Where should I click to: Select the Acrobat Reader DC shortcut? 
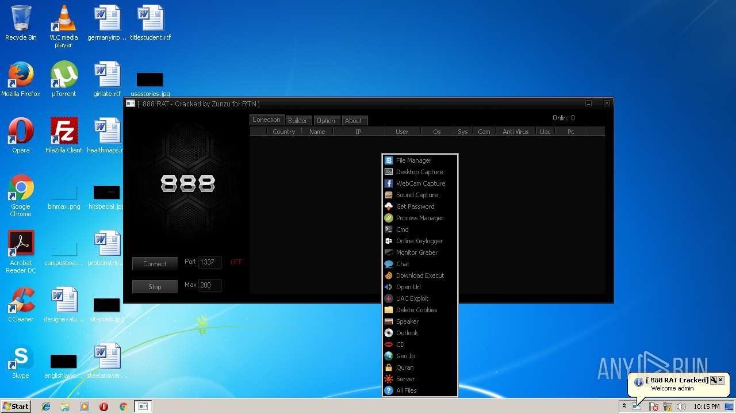21,252
